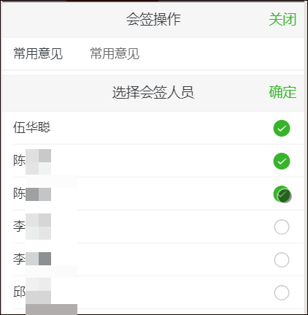Check the empty circle for the 邱 entry

(x=282, y=292)
